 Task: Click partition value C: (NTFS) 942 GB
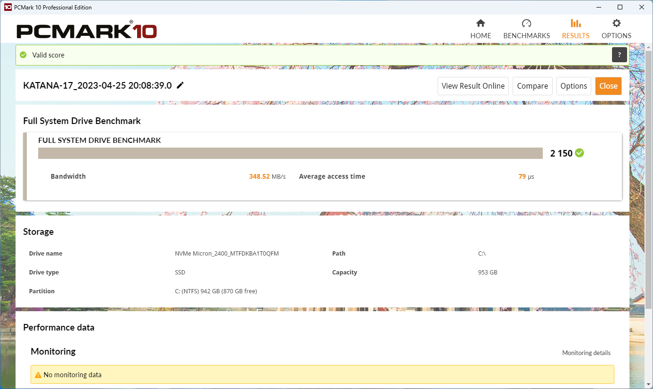point(216,291)
